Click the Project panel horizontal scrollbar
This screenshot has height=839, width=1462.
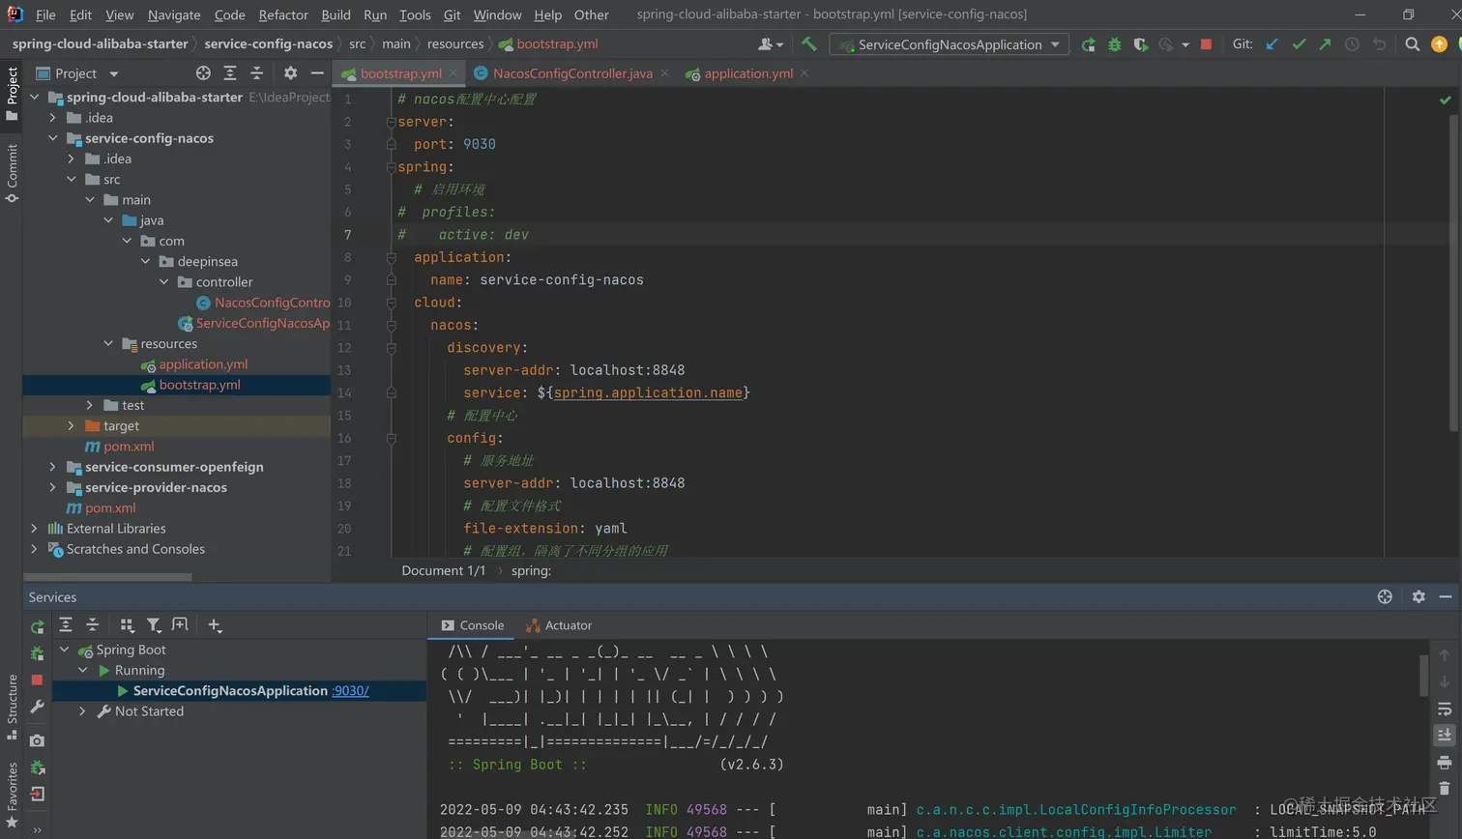point(107,577)
